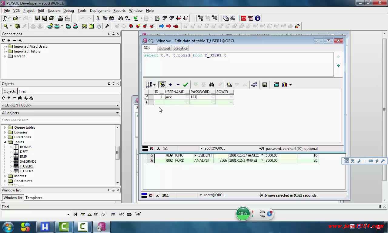Viewport: 388px width, 233px height.
Task: Switch to the Statistics tab
Action: pos(181,48)
